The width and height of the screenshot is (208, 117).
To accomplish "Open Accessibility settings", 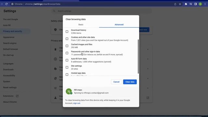I will [x=9, y=75].
